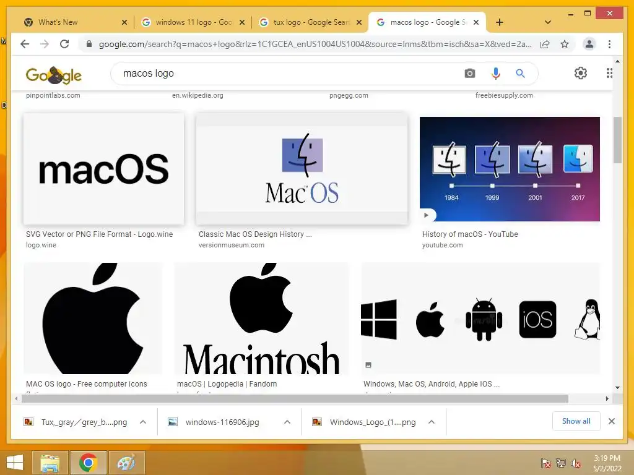Viewport: 634px width, 475px height.
Task: Expand options for windows-116906.jpg download
Action: 287,422
